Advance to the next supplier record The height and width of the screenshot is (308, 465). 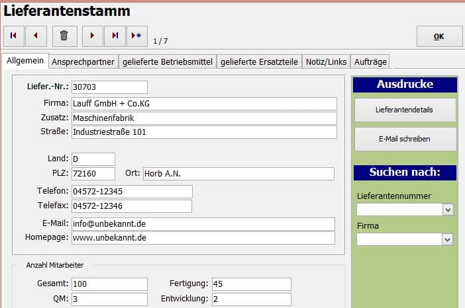(x=93, y=36)
